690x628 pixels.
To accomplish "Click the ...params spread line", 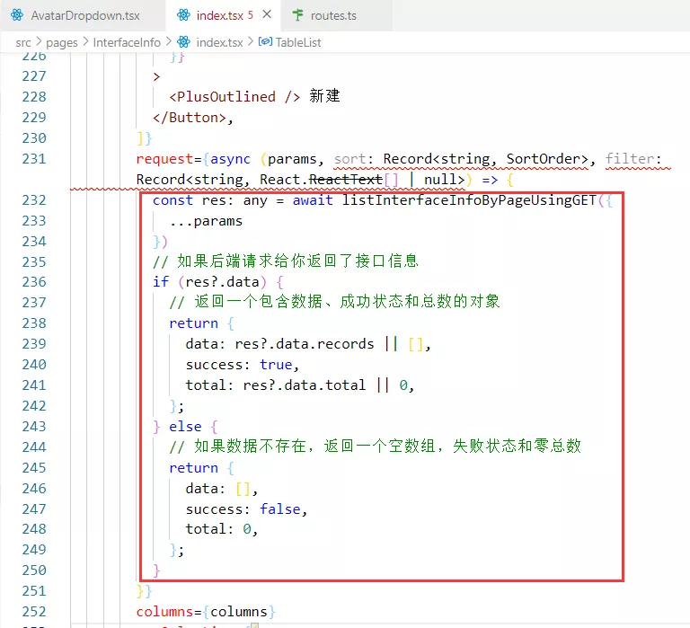I will coord(206,221).
